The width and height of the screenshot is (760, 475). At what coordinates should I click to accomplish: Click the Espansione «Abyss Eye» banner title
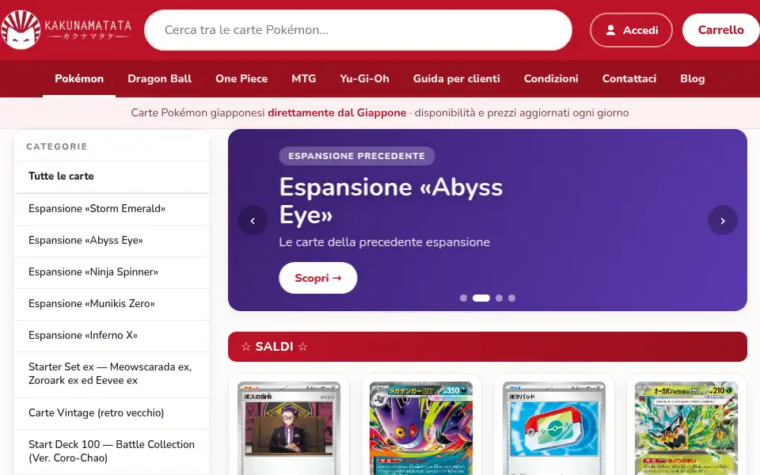(x=391, y=200)
